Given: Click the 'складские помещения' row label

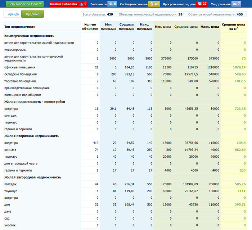Looking at the screenshot, I should pos(21,74).
